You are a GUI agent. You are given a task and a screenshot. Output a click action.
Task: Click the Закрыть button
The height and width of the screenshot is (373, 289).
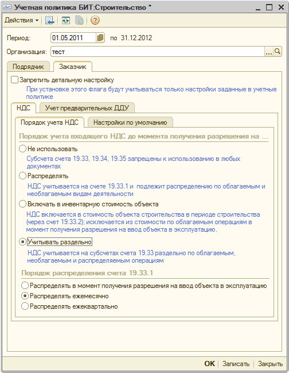click(270, 363)
